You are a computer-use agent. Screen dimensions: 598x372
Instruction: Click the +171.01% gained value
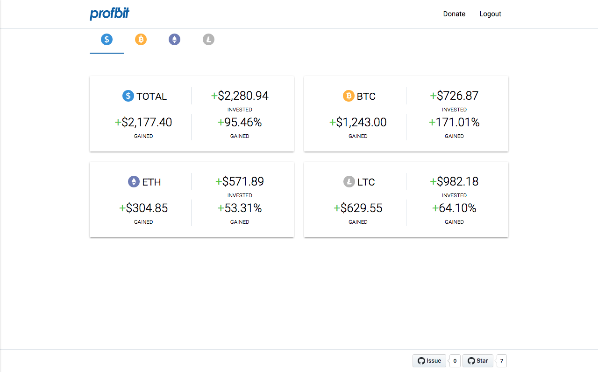(x=454, y=122)
